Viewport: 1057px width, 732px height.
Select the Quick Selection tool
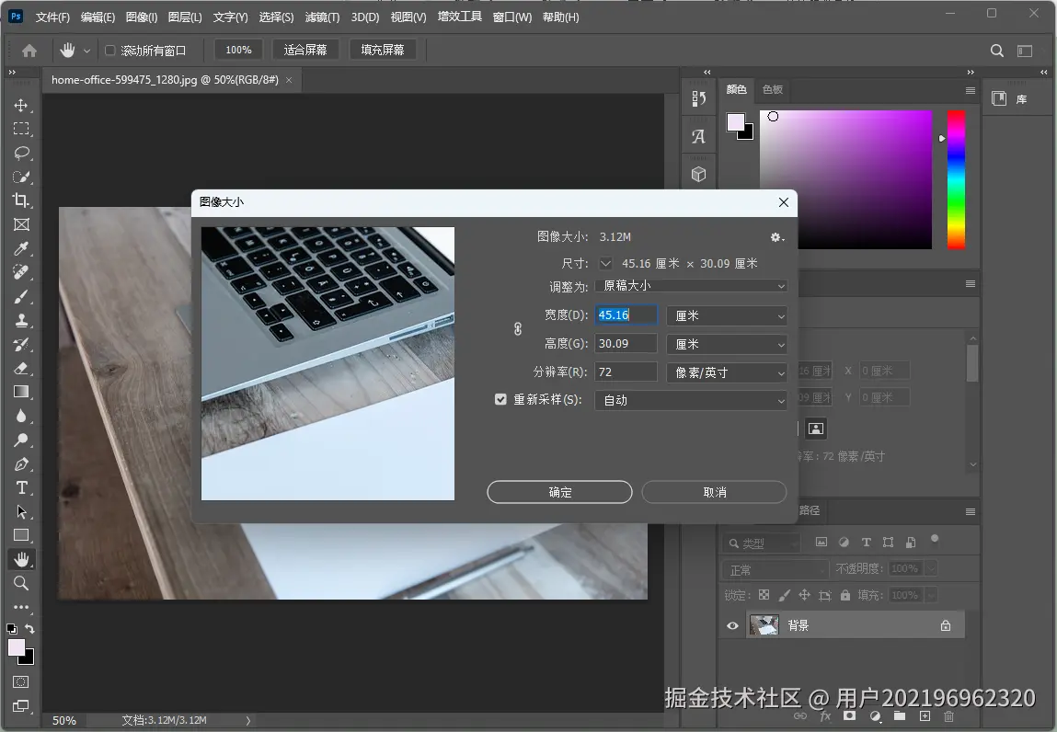pos(21,177)
